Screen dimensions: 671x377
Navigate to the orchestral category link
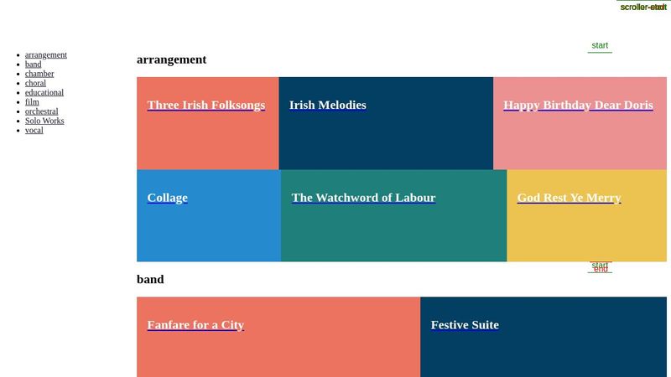pyautogui.click(x=41, y=111)
